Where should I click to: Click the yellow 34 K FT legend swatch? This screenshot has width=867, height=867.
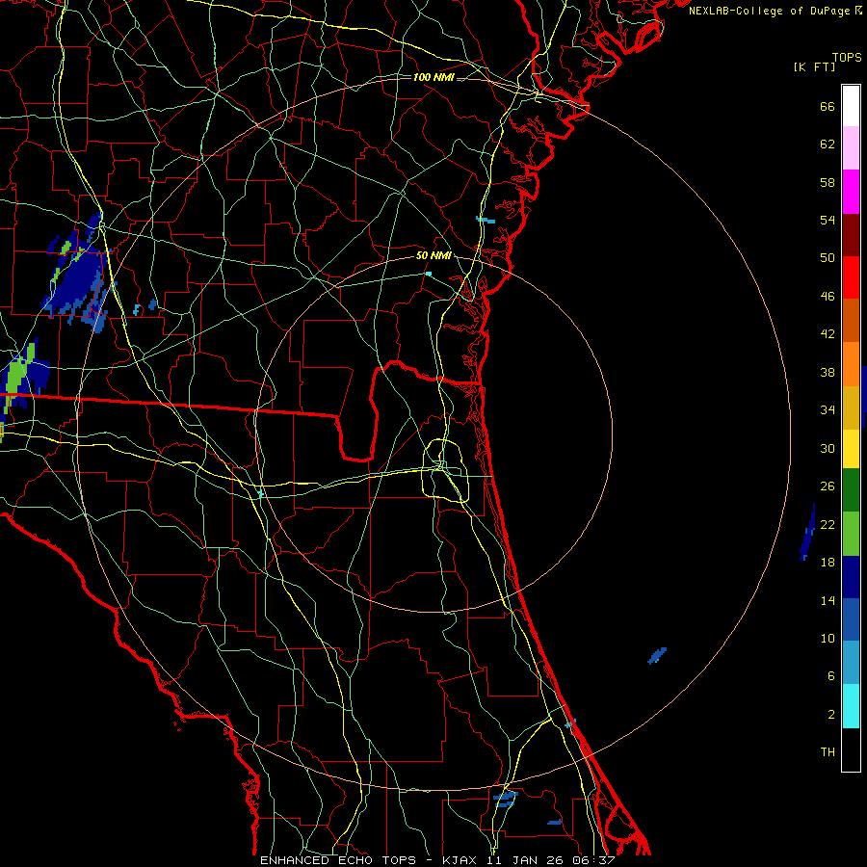[851, 449]
